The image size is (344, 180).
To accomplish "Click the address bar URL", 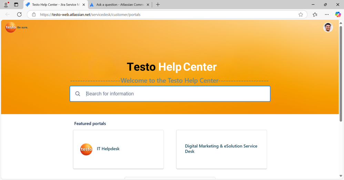I will tap(90, 15).
